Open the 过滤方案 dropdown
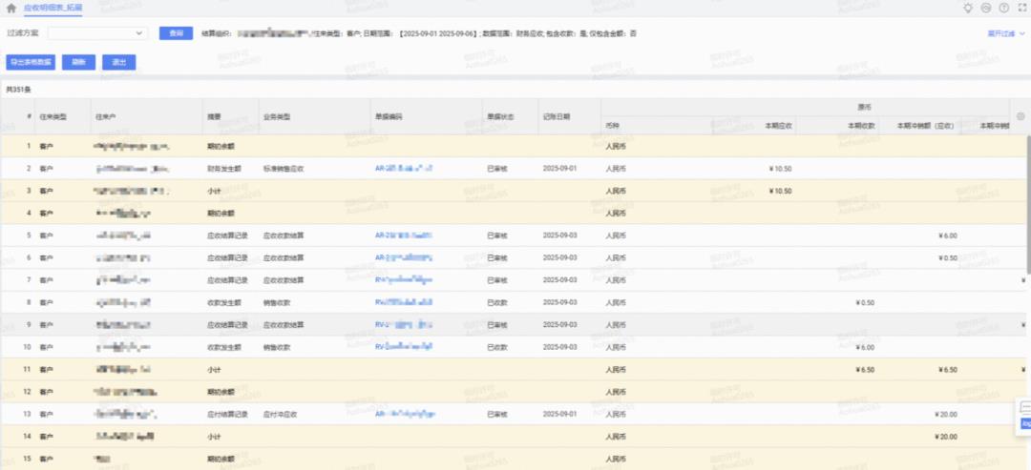 [97, 32]
